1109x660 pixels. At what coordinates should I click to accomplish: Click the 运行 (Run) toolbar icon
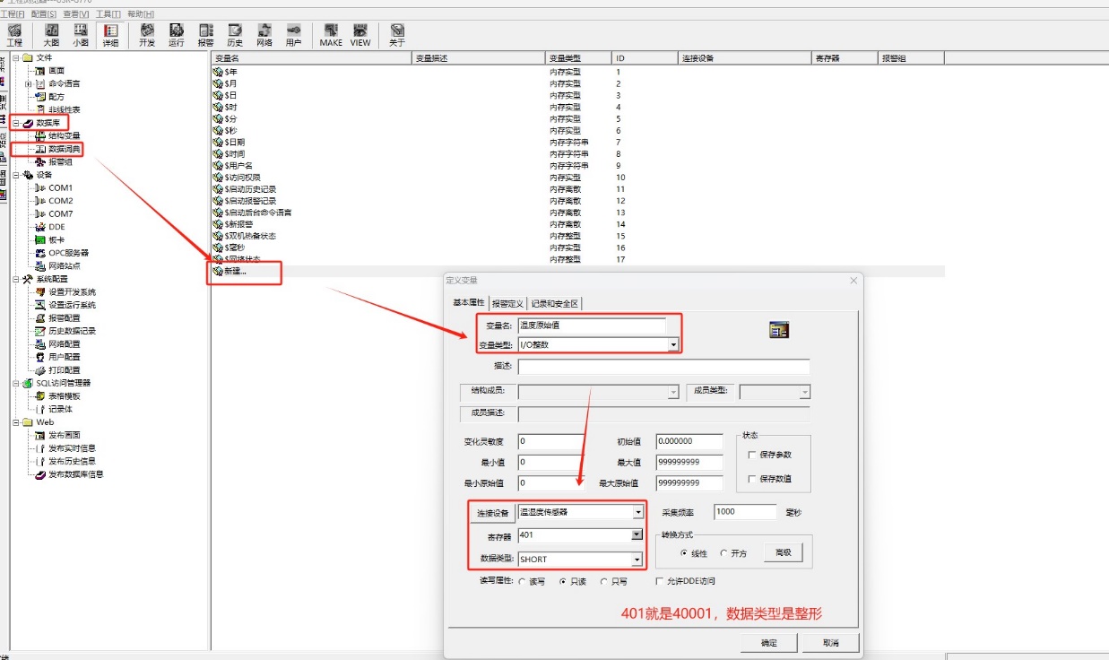point(177,35)
